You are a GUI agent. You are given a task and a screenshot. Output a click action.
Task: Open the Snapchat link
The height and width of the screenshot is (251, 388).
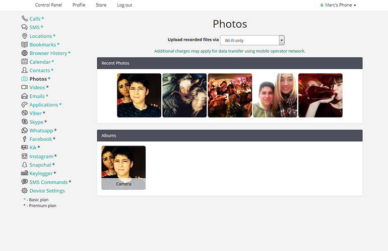click(40, 165)
